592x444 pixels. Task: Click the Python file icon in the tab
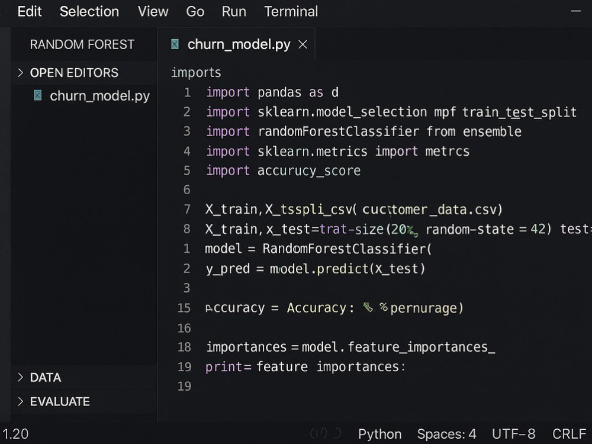[175, 44]
